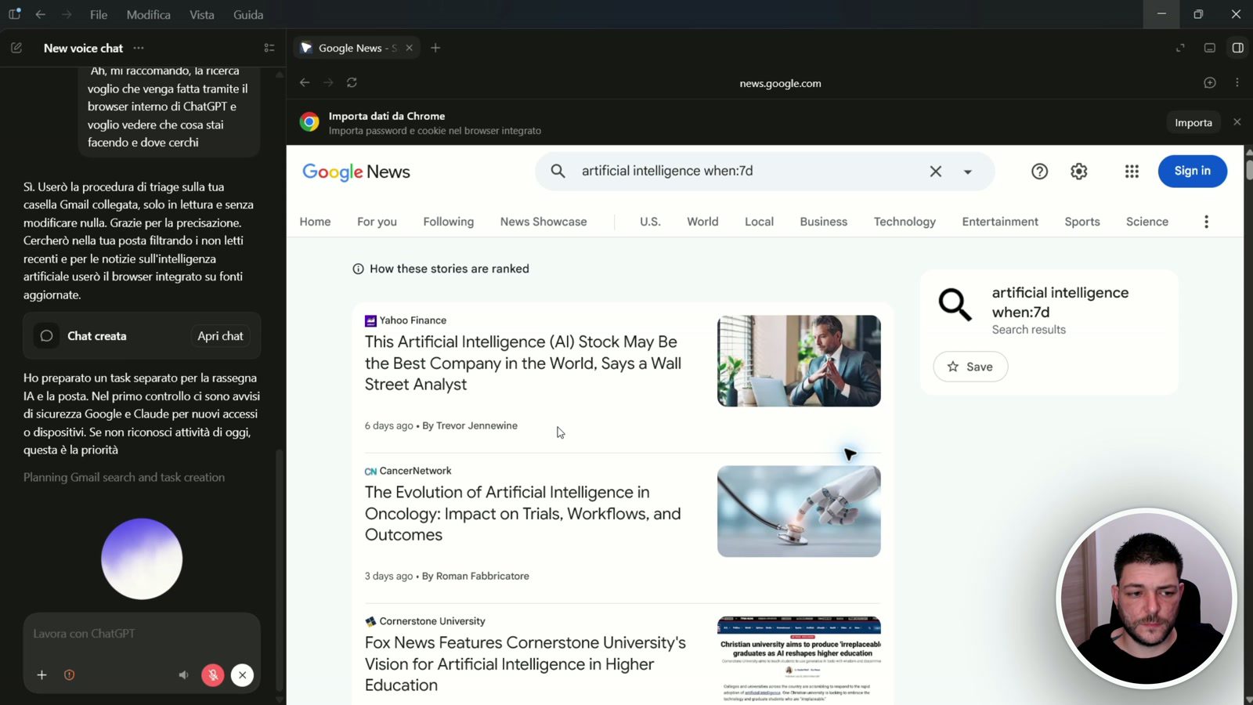Select the Home news tab
This screenshot has width=1253, height=705.
point(315,222)
